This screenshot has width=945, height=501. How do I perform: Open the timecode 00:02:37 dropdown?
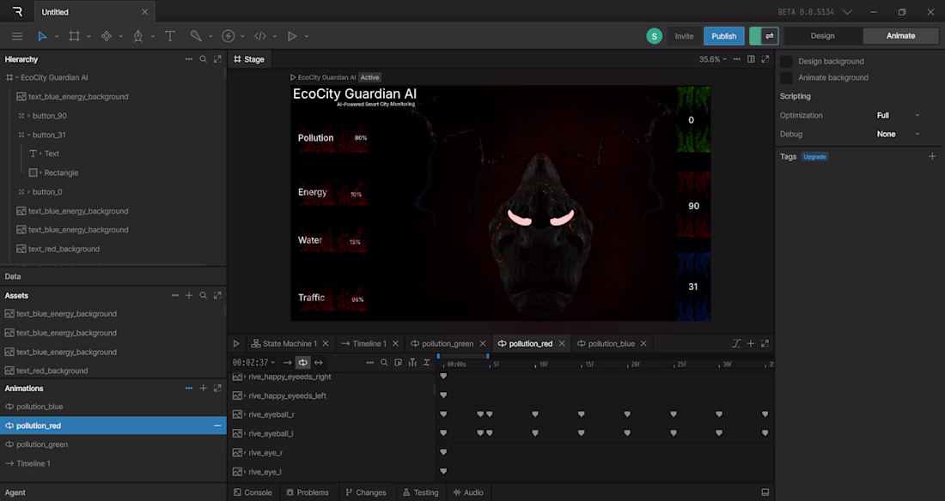253,363
